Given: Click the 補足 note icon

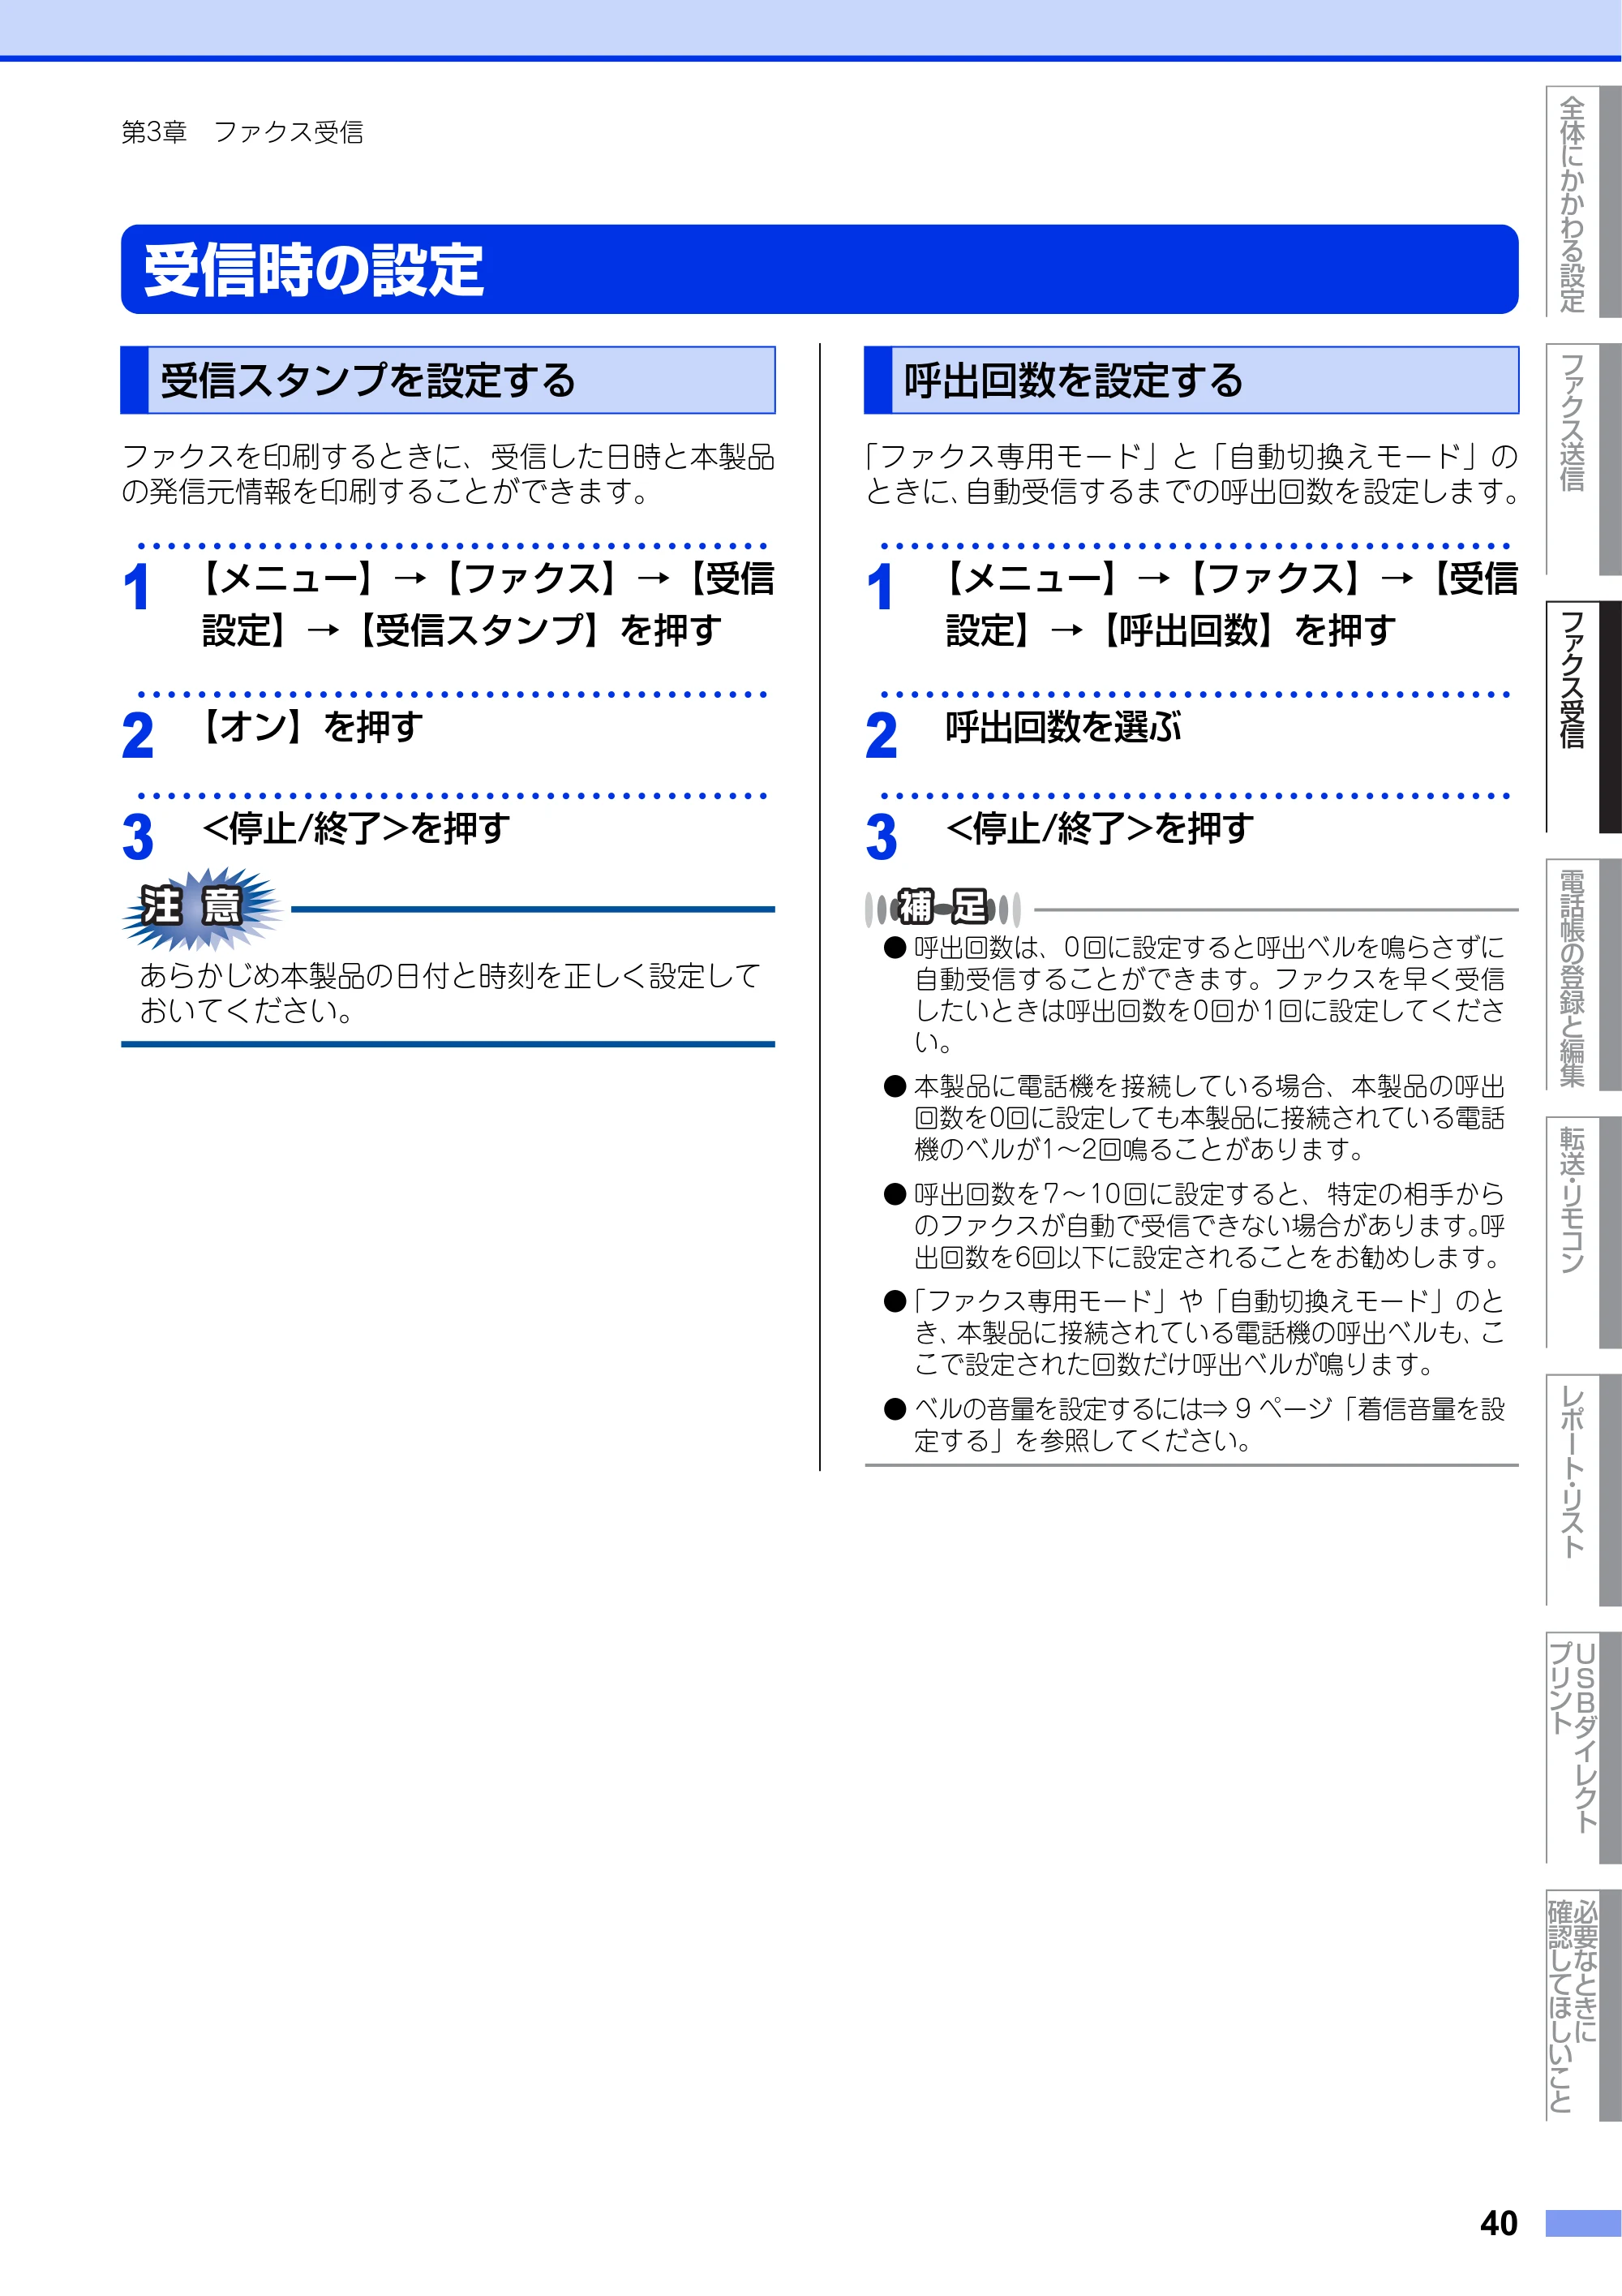Looking at the screenshot, I should tap(942, 908).
